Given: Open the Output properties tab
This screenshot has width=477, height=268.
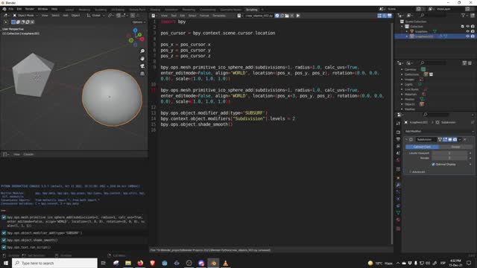Looking at the screenshot, I should (398, 139).
